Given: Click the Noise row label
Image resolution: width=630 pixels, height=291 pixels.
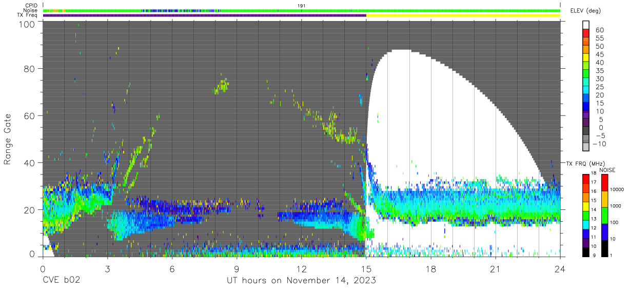Looking at the screenshot, I should click(30, 10).
